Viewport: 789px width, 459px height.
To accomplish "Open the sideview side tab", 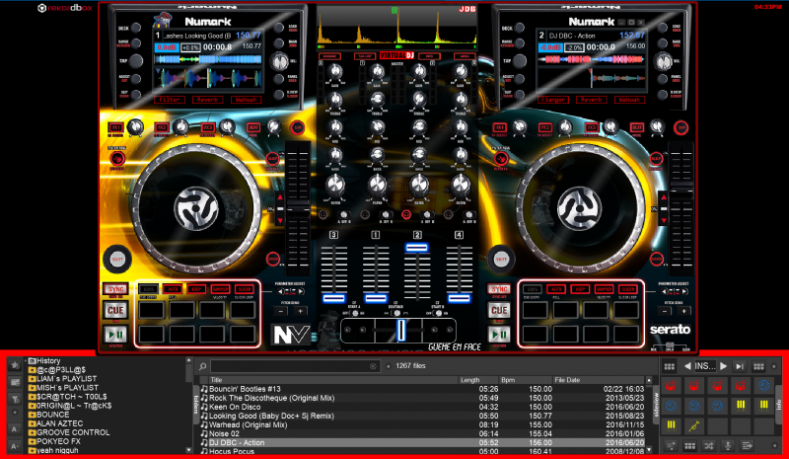I will 656,405.
